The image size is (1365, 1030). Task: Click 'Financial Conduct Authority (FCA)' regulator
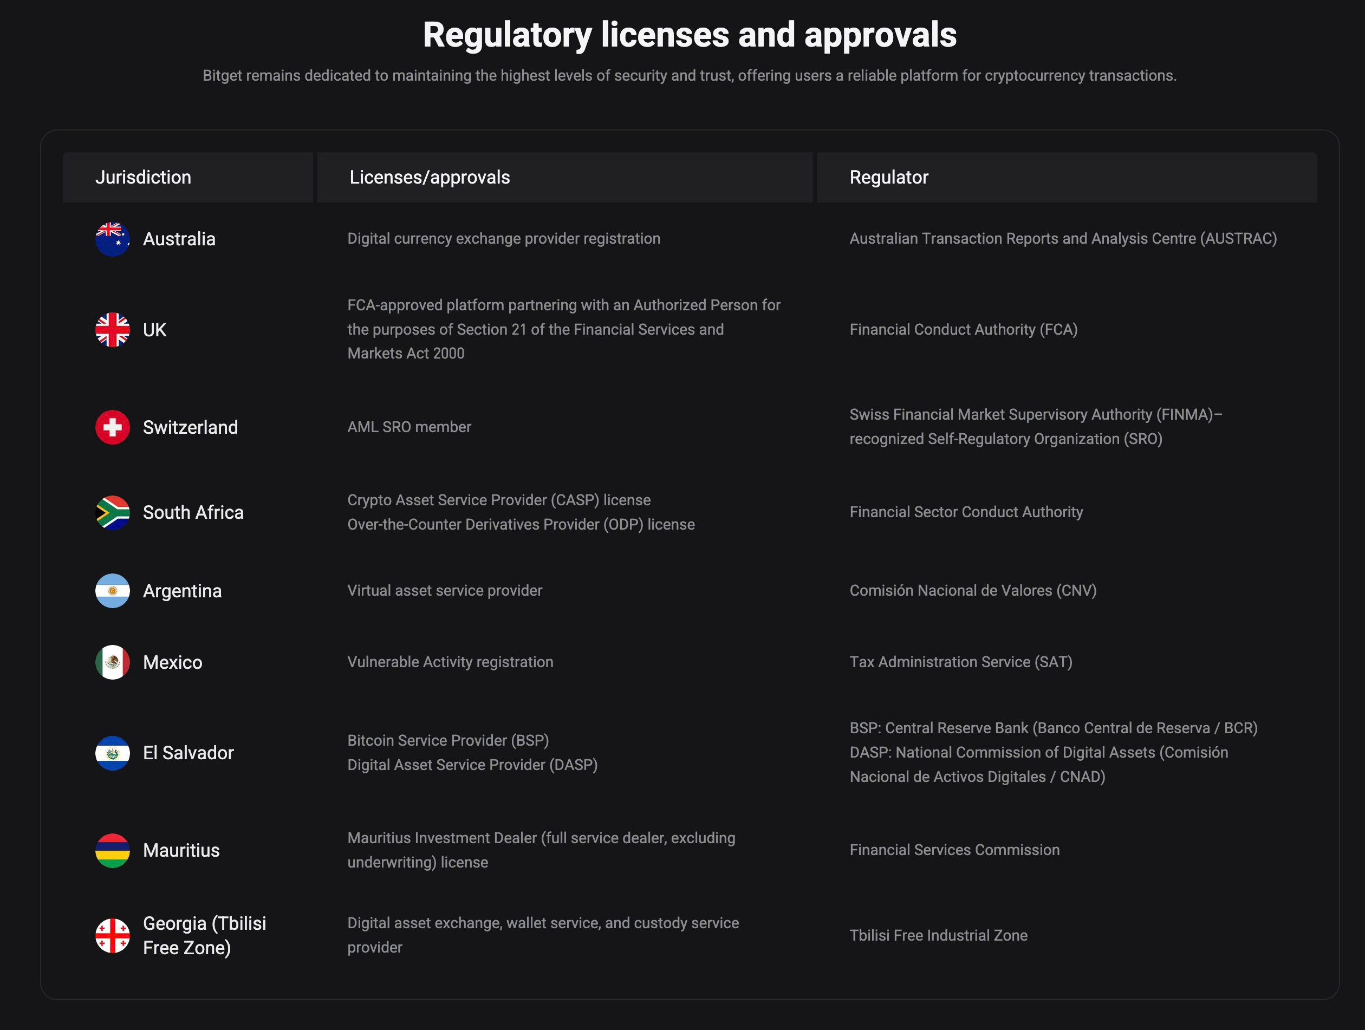(x=963, y=330)
